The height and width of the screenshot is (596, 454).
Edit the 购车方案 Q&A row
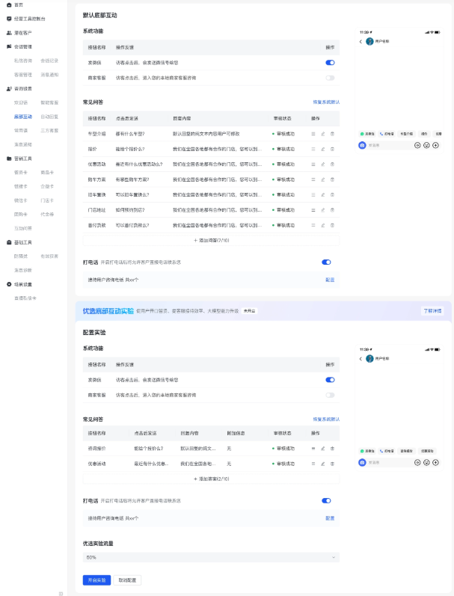323,179
